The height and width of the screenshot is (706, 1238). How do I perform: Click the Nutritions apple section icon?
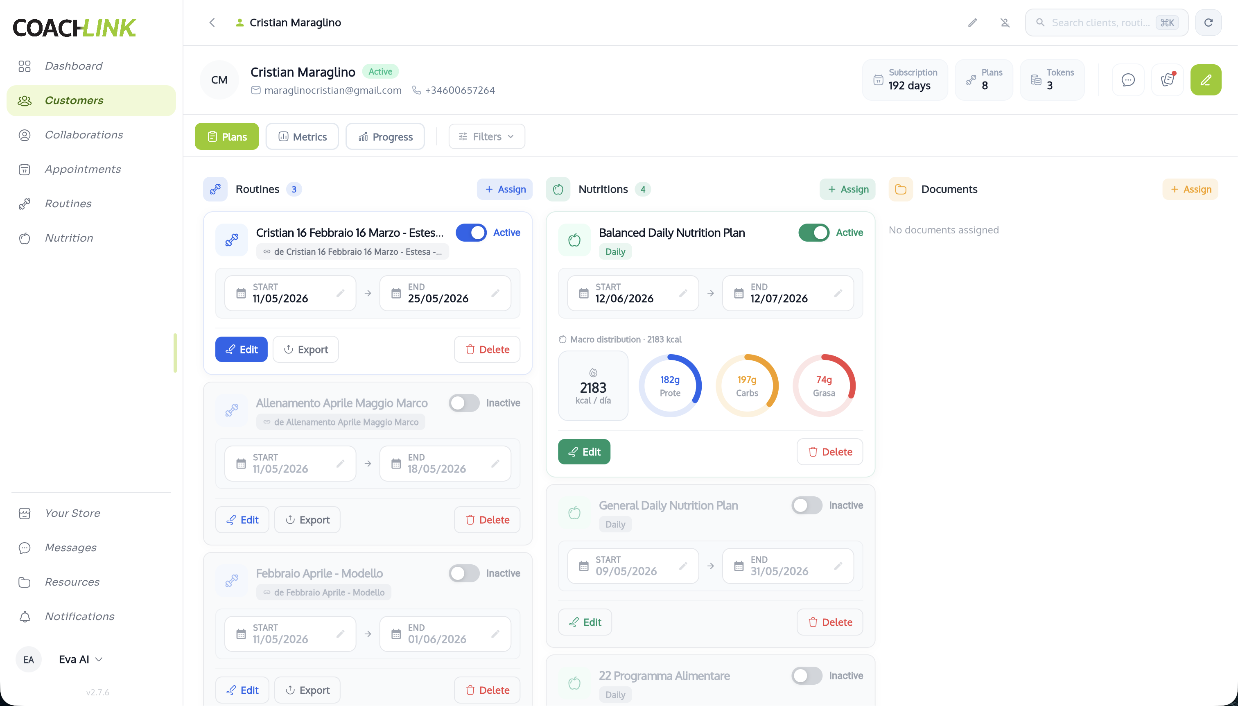coord(558,189)
